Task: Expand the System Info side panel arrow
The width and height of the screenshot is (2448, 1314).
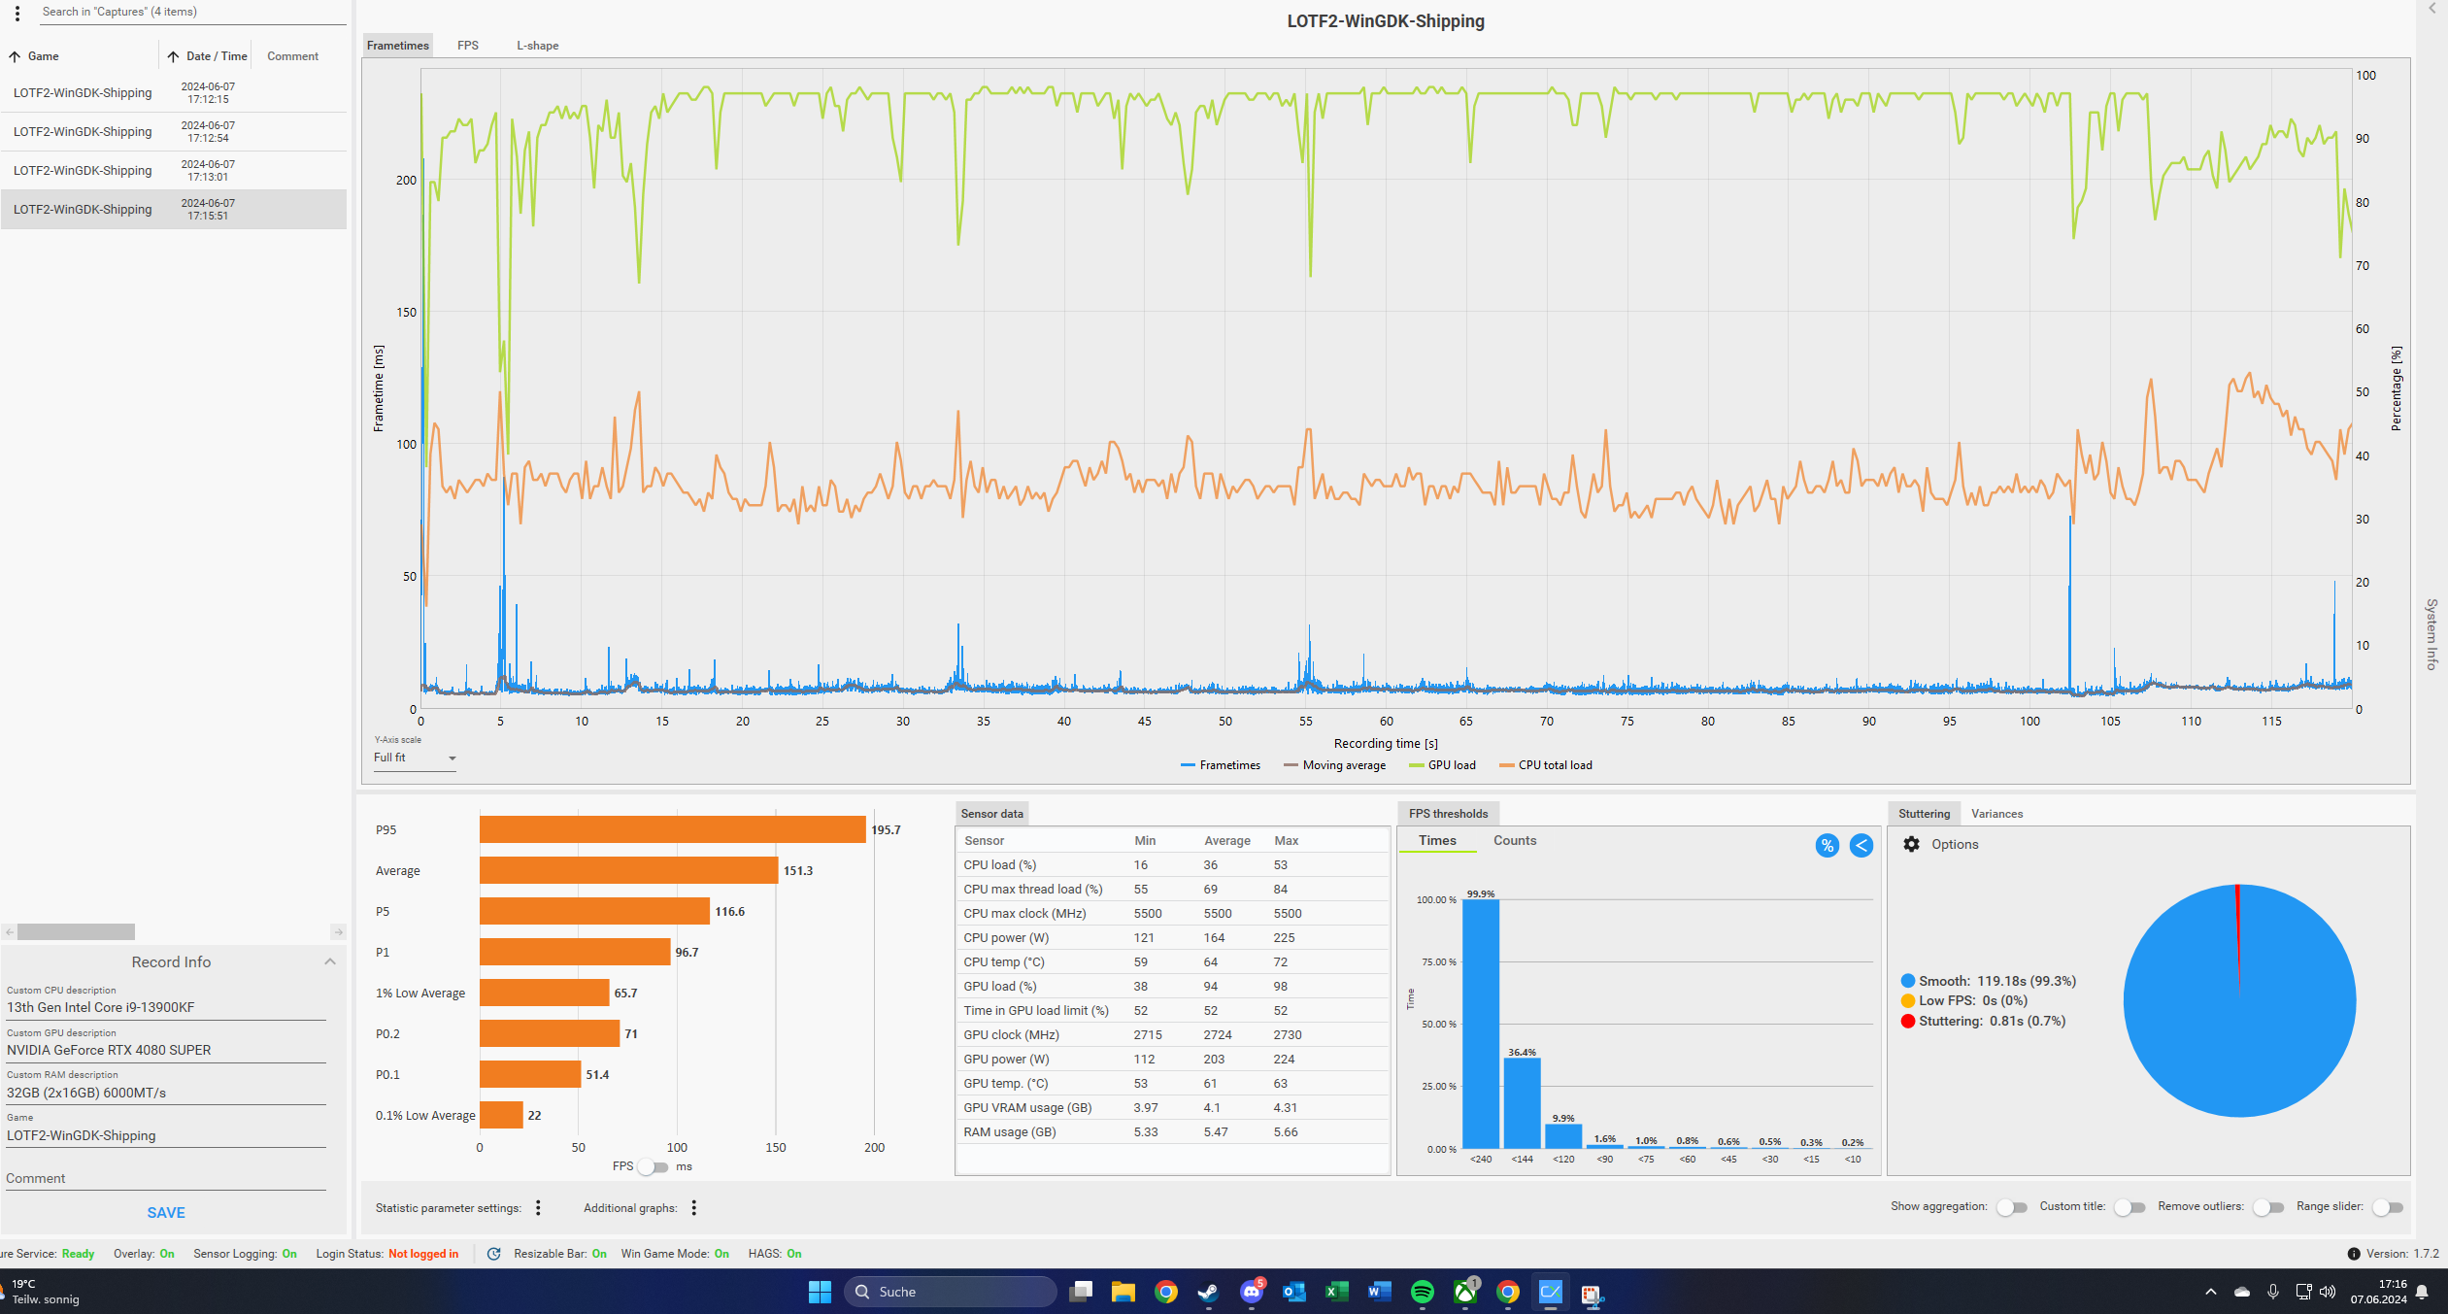Action: (2432, 9)
